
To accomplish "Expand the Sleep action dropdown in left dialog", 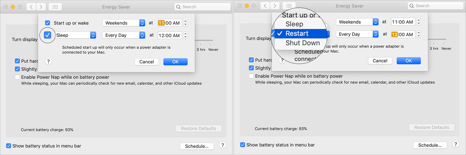I will (76, 35).
